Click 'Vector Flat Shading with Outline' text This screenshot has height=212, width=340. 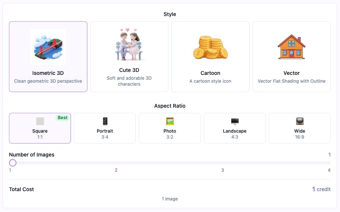[x=291, y=81]
